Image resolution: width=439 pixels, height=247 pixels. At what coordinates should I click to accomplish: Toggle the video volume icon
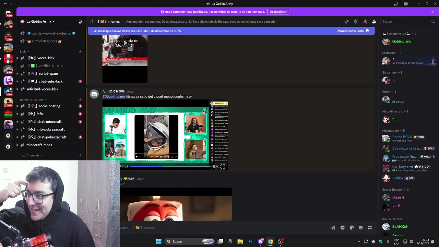tap(215, 166)
